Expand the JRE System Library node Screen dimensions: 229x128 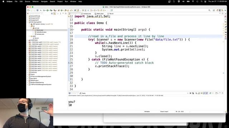pos(29,24)
